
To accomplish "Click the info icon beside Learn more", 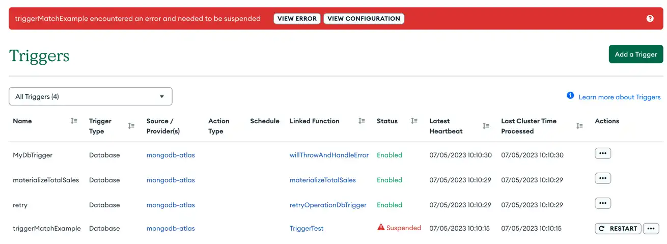I will pyautogui.click(x=570, y=96).
